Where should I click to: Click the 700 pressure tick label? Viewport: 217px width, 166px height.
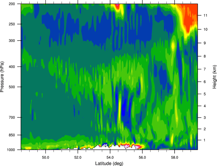coord(12,117)
